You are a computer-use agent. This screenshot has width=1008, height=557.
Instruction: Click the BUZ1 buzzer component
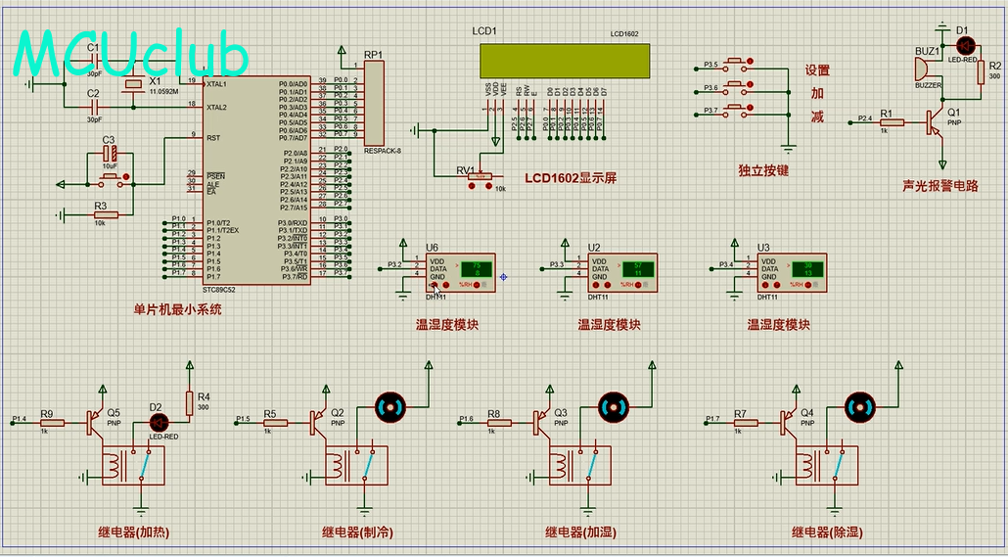point(919,70)
